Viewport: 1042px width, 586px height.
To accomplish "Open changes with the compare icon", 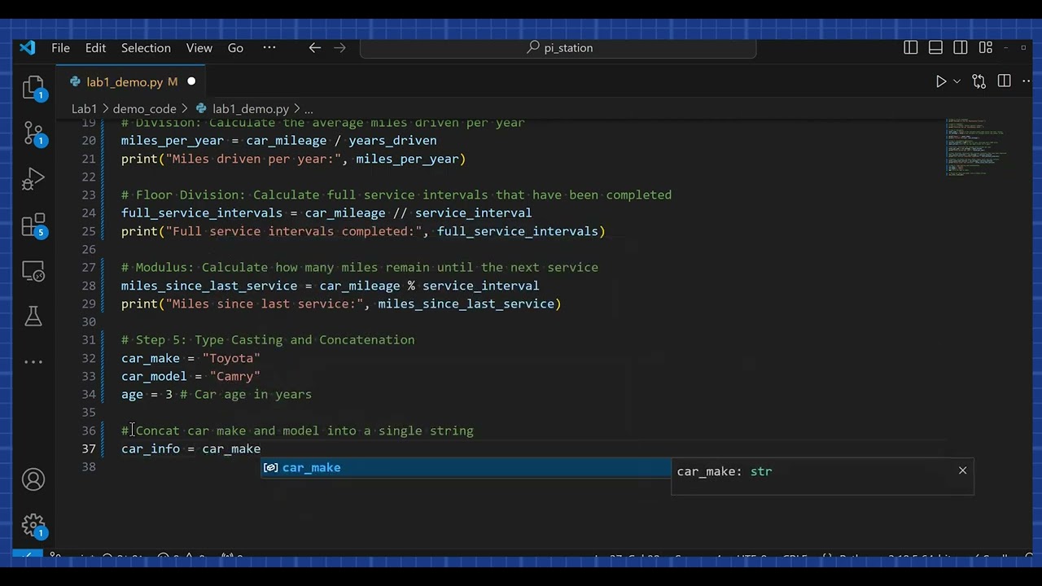I will point(979,81).
